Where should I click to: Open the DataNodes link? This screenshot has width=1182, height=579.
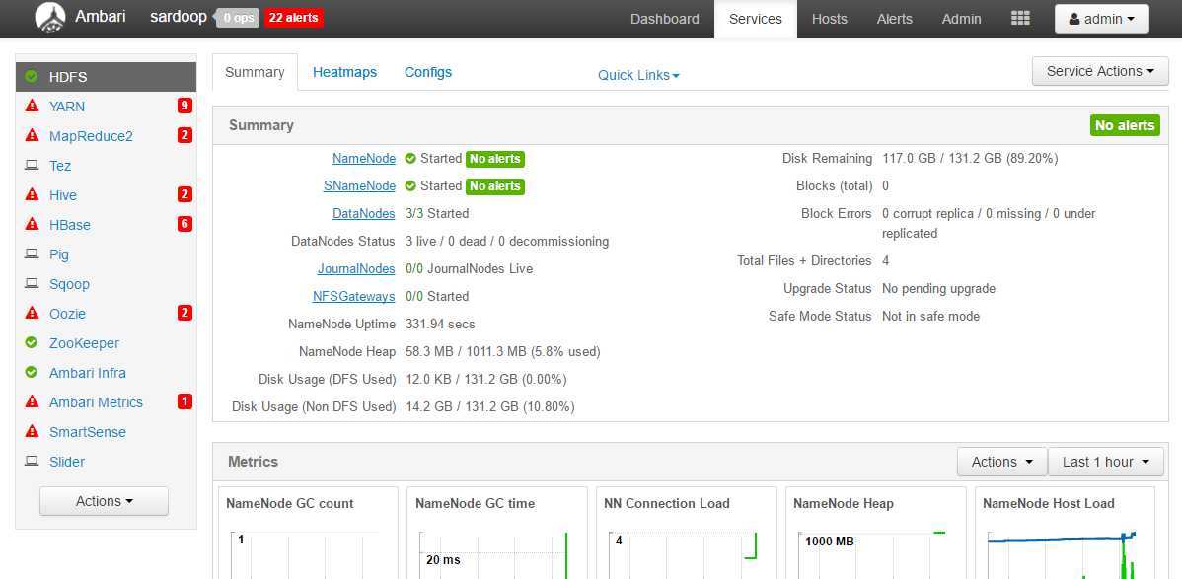click(x=363, y=213)
